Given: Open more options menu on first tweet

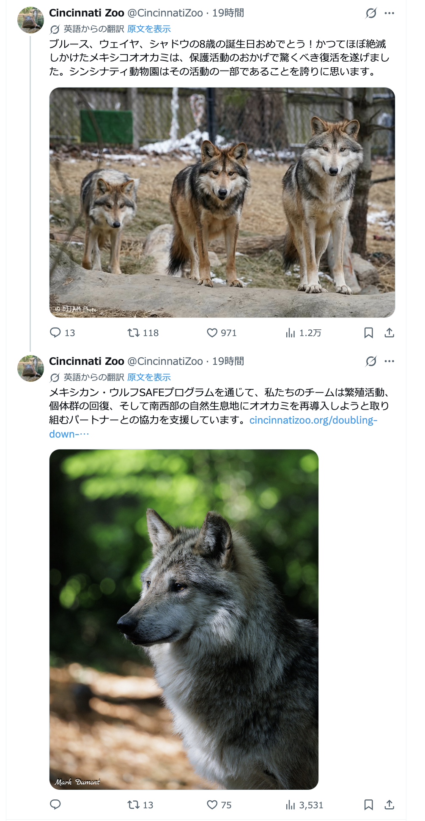Looking at the screenshot, I should [389, 13].
